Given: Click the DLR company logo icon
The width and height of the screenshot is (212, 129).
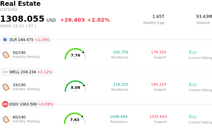Looking at the screenshot, I should 5,40.
